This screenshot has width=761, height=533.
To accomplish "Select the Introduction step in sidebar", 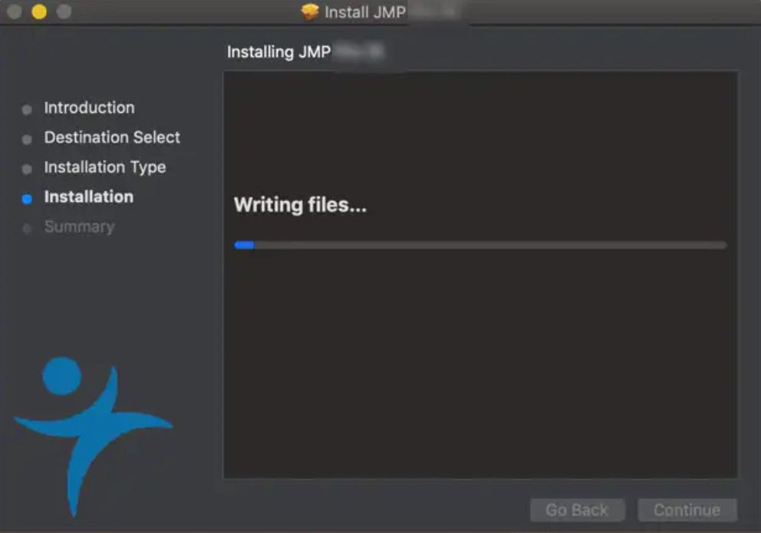I will pos(89,108).
